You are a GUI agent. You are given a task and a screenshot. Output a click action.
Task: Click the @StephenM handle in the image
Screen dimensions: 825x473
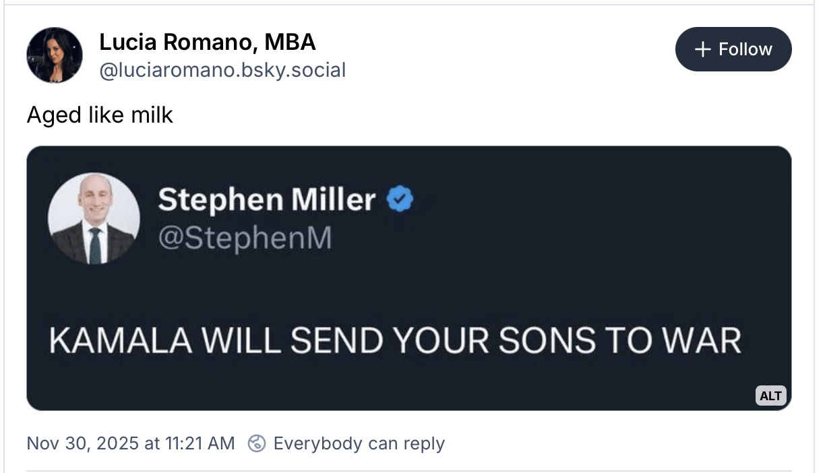pyautogui.click(x=245, y=239)
